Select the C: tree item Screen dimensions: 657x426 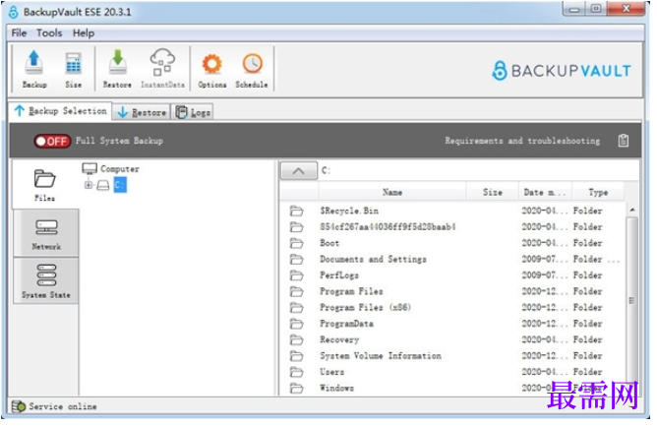(x=120, y=185)
